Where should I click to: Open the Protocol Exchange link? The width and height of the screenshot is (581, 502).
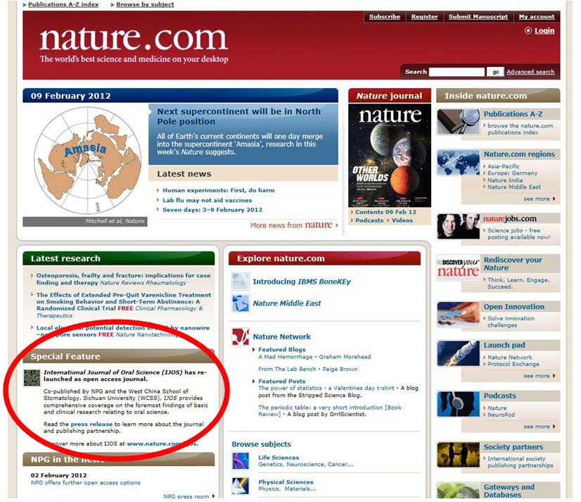[x=513, y=364]
